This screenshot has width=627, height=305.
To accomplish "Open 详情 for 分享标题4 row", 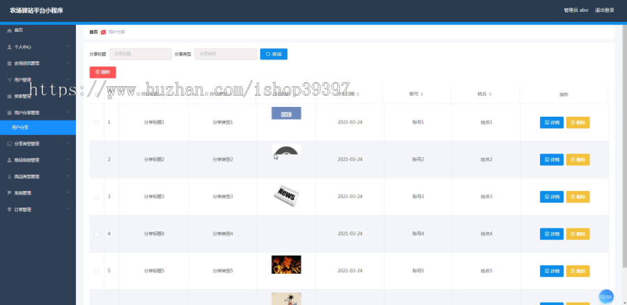I will click(552, 233).
